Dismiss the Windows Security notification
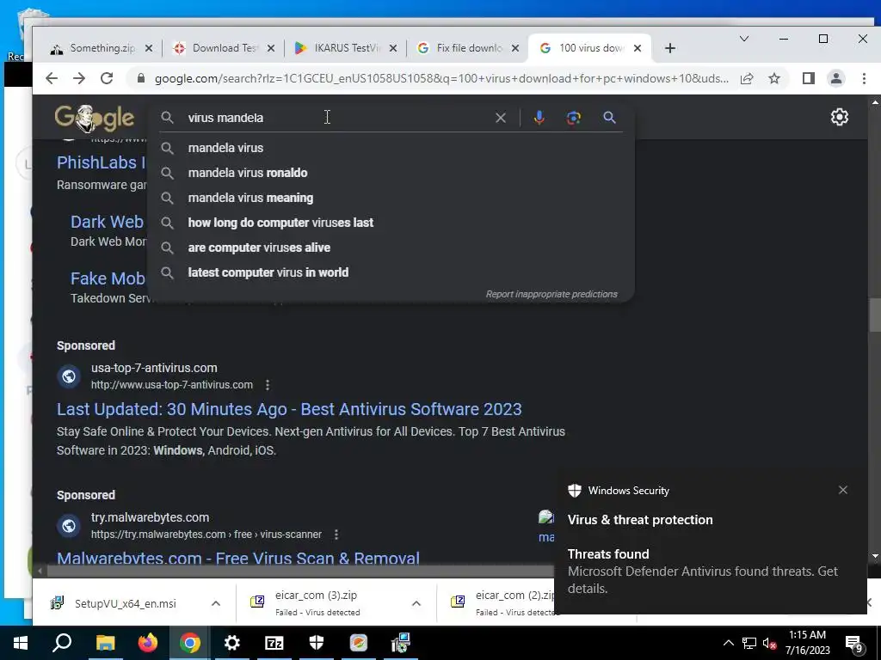 tap(843, 490)
